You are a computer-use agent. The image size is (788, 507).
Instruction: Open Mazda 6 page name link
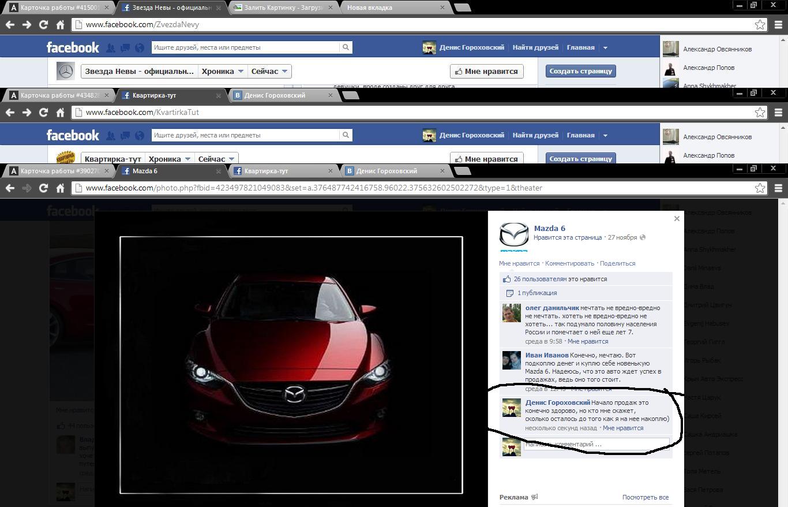click(x=550, y=228)
